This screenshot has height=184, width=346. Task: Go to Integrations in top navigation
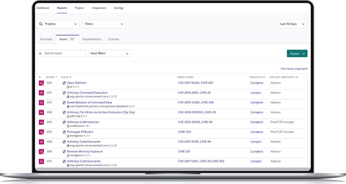click(x=99, y=8)
